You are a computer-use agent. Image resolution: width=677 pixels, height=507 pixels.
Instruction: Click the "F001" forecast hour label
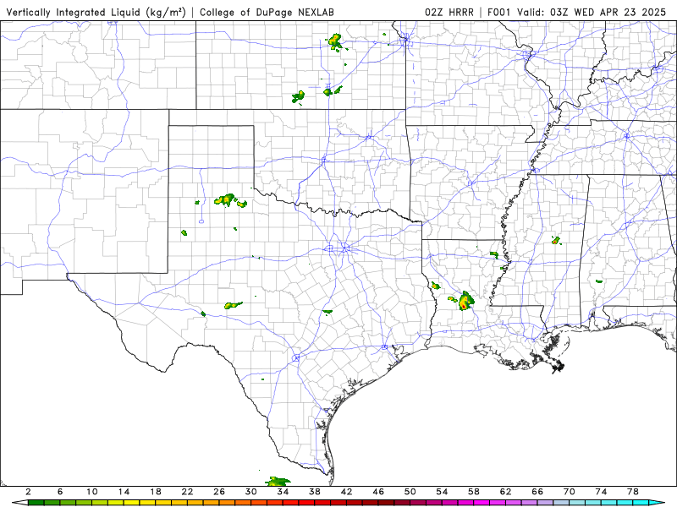pyautogui.click(x=498, y=12)
